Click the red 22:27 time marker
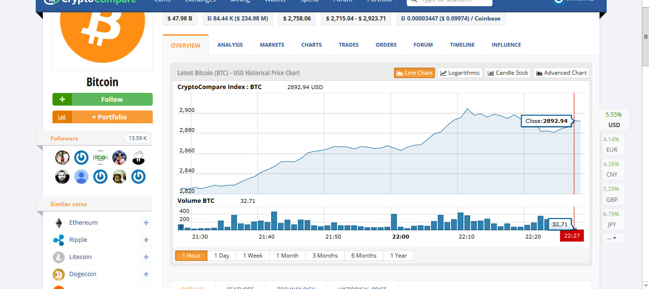The image size is (649, 289). click(572, 236)
